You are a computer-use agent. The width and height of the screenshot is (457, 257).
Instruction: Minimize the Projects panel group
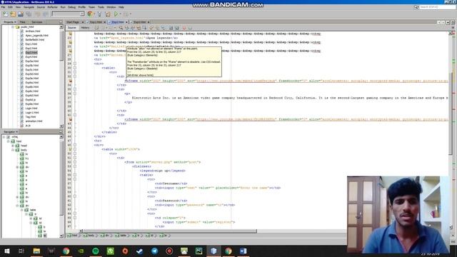coord(61,22)
